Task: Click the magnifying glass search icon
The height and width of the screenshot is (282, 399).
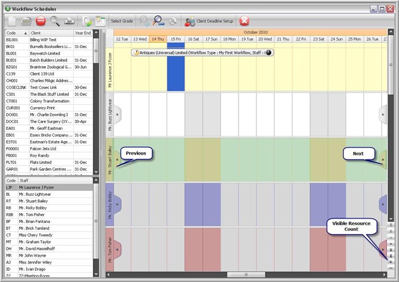Action: pyautogui.click(x=55, y=21)
